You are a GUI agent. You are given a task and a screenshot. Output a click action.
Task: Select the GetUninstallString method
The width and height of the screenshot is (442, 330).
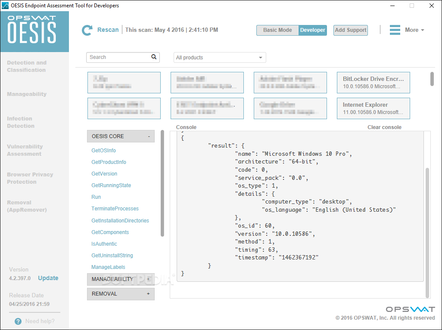point(112,256)
